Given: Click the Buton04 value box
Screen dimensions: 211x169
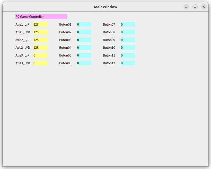Looking at the screenshot, I should click(84, 47).
